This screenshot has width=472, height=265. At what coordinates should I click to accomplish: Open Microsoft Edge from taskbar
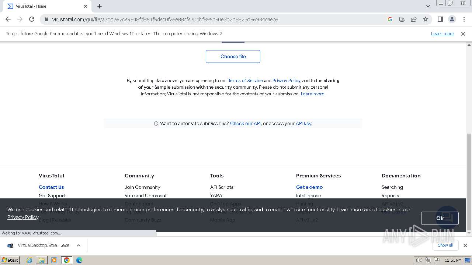coord(79,260)
